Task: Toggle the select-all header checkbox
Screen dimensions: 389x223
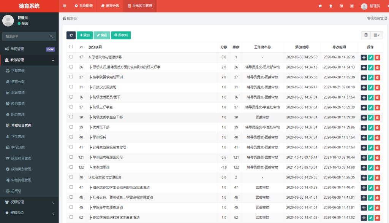Action: tap(71, 47)
